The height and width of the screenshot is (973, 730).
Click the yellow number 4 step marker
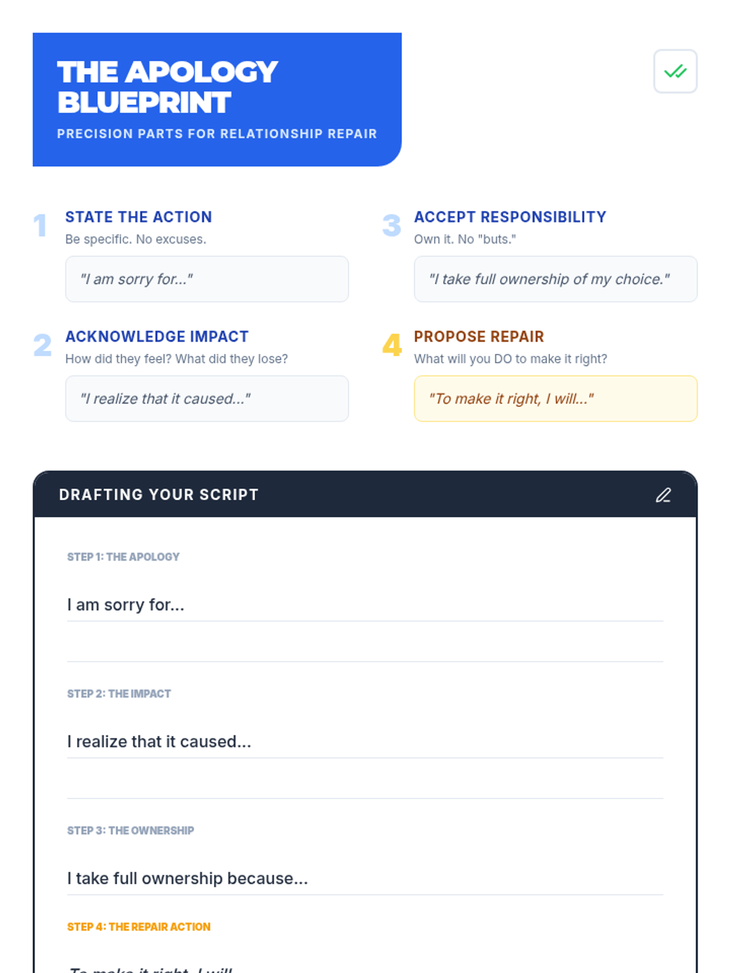click(392, 345)
